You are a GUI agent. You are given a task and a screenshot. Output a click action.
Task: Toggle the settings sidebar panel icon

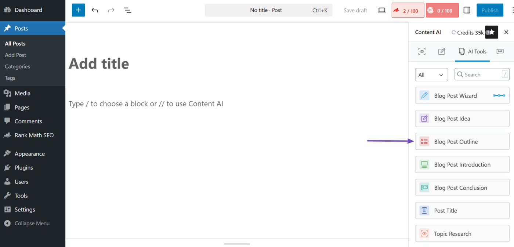(467, 10)
